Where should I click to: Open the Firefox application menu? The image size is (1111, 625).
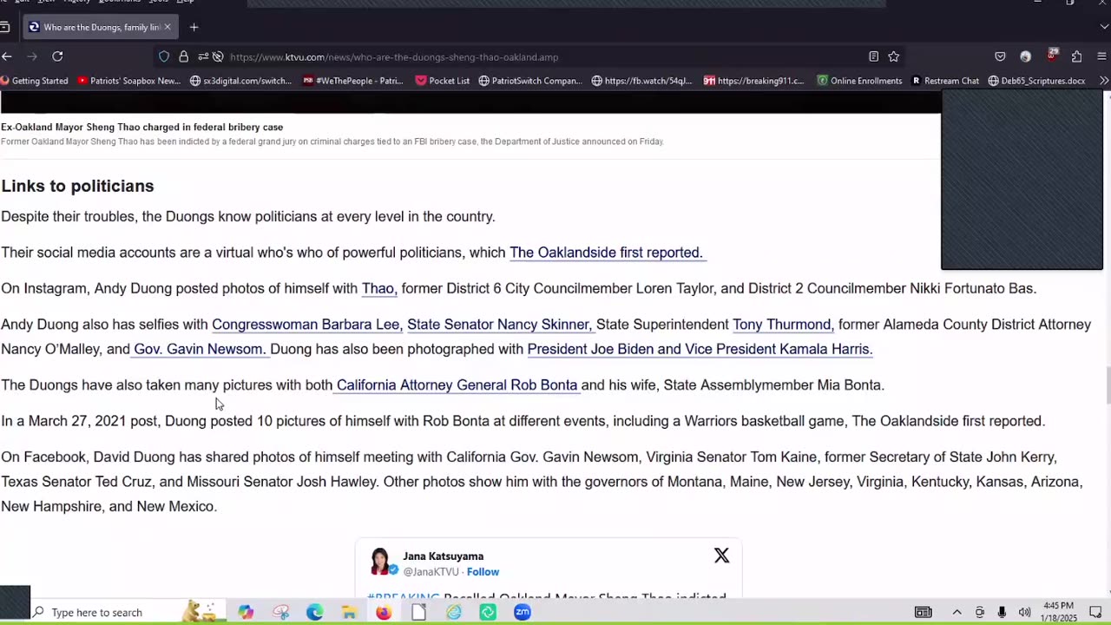(x=1102, y=56)
